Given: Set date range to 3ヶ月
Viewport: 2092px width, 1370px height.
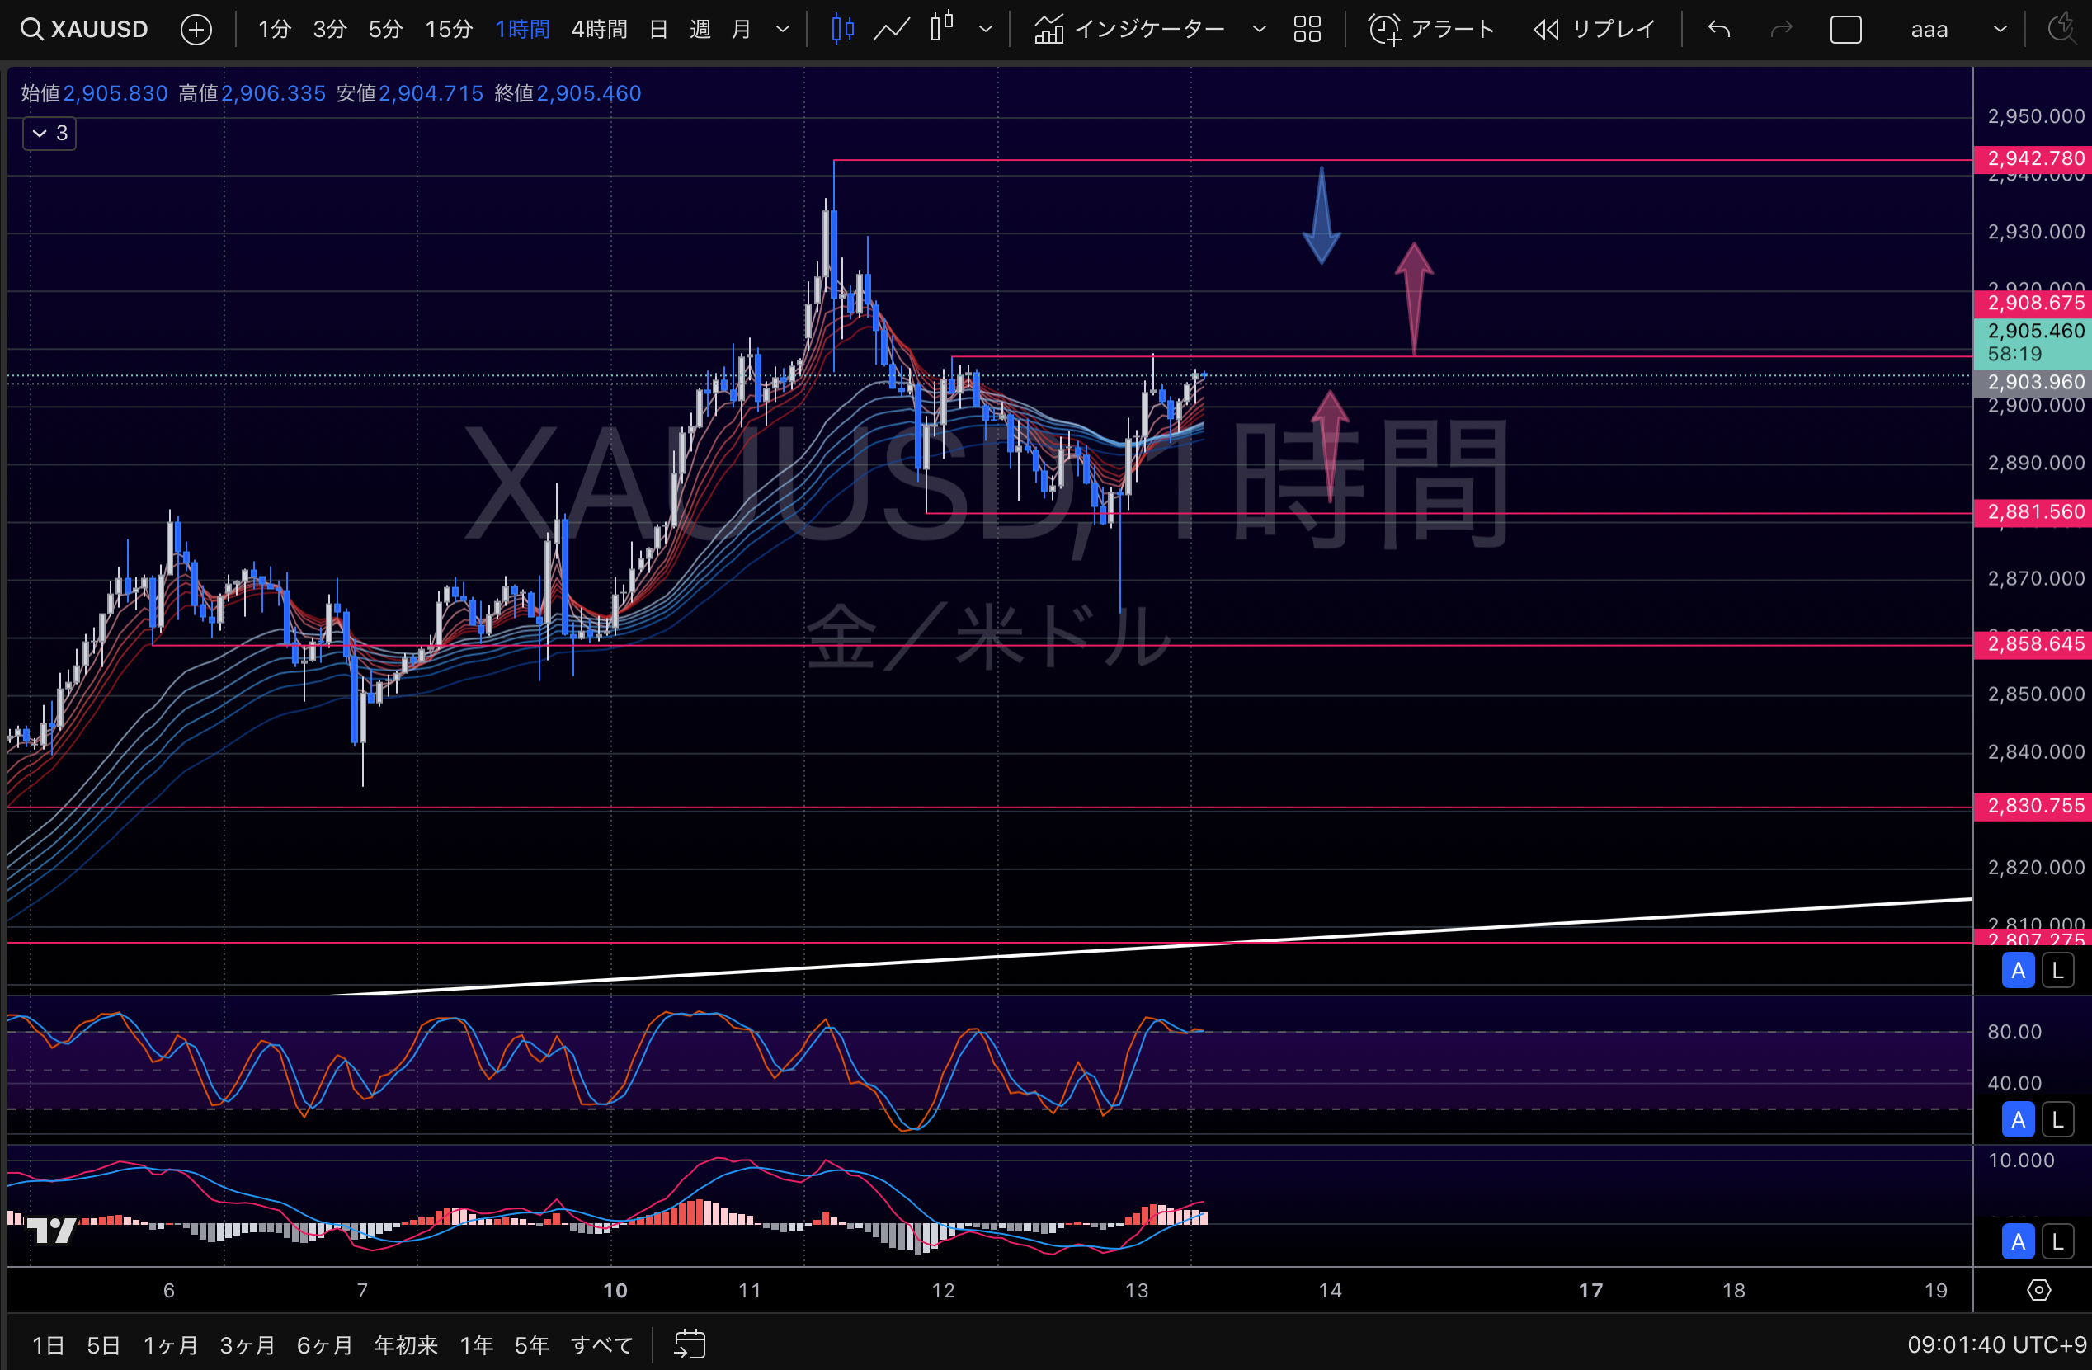Looking at the screenshot, I should (247, 1345).
